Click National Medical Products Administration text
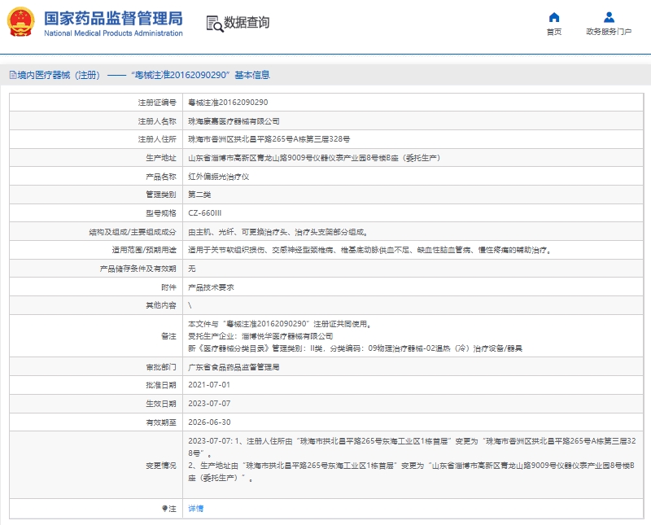Viewport: 651px width, 525px height. click(113, 33)
